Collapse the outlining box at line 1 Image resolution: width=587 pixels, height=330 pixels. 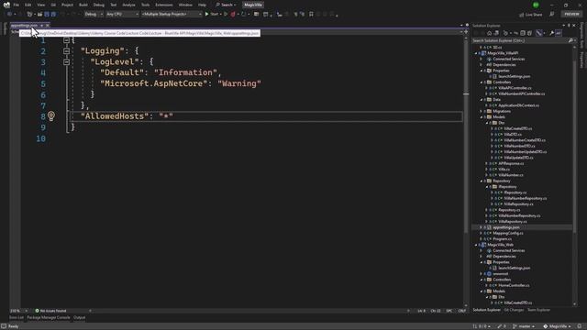click(x=66, y=40)
